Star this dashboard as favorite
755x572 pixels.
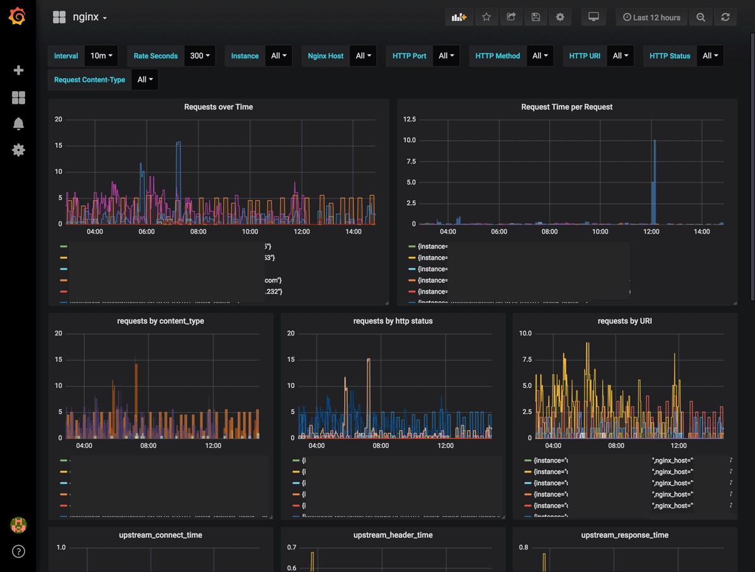pyautogui.click(x=486, y=18)
